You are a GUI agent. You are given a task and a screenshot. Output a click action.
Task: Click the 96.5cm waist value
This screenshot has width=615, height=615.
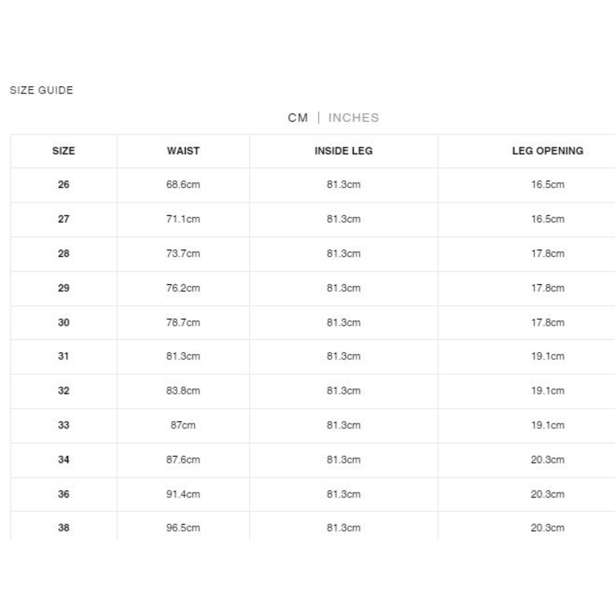click(x=183, y=528)
